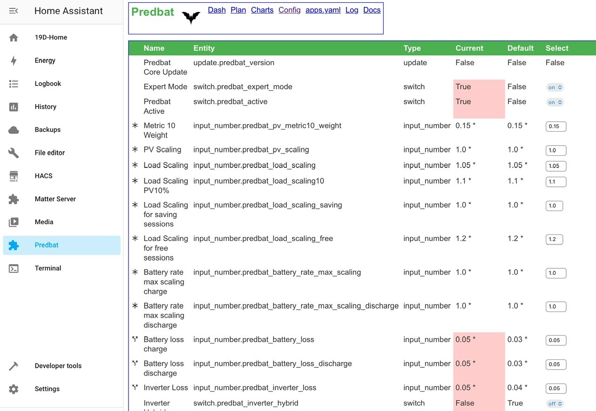Click the Media play icon
Image resolution: width=596 pixels, height=411 pixels.
[x=14, y=222]
